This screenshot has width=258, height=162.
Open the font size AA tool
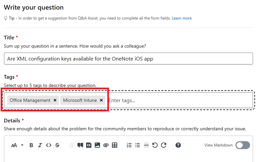[14, 145]
